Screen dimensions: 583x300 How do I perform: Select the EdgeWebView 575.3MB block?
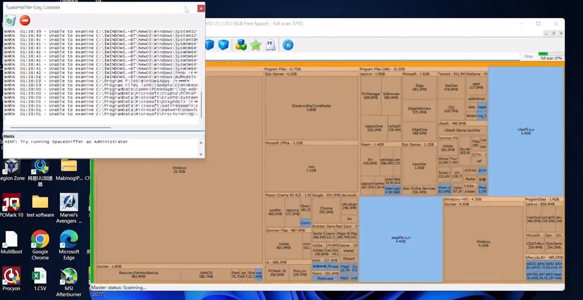coord(419,110)
